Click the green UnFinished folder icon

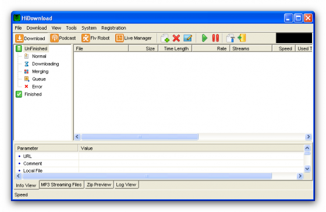tap(19, 48)
